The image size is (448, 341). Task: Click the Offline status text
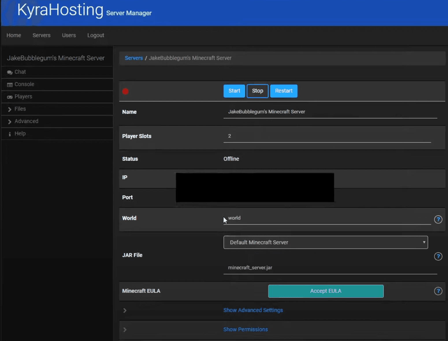point(231,159)
